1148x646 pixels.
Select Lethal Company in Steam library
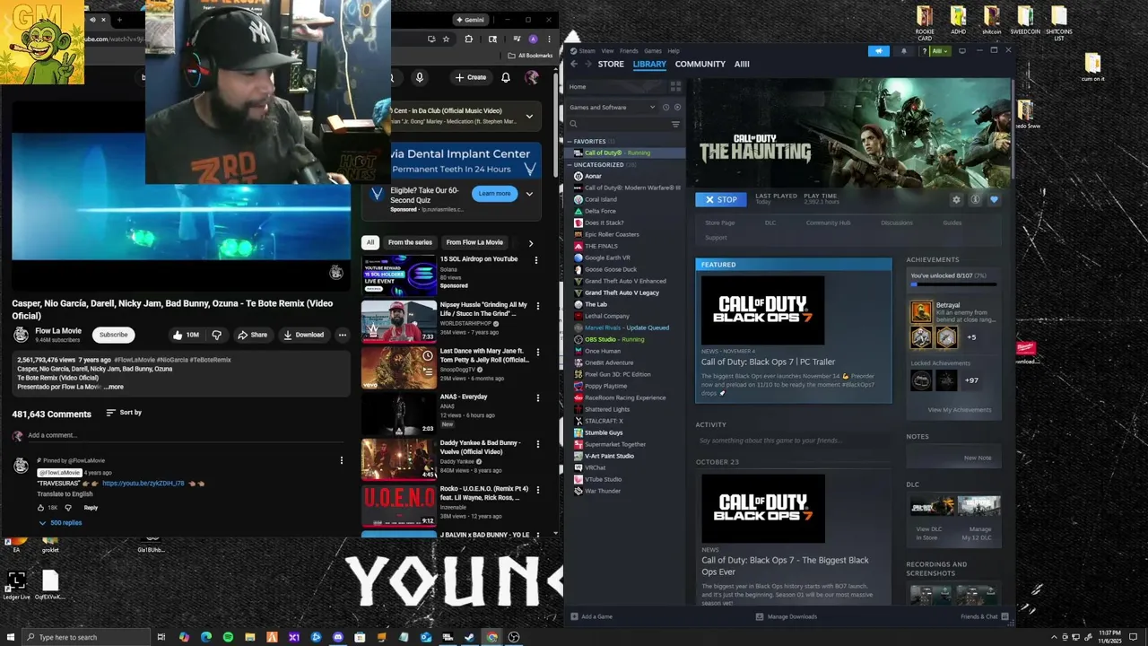click(x=606, y=316)
